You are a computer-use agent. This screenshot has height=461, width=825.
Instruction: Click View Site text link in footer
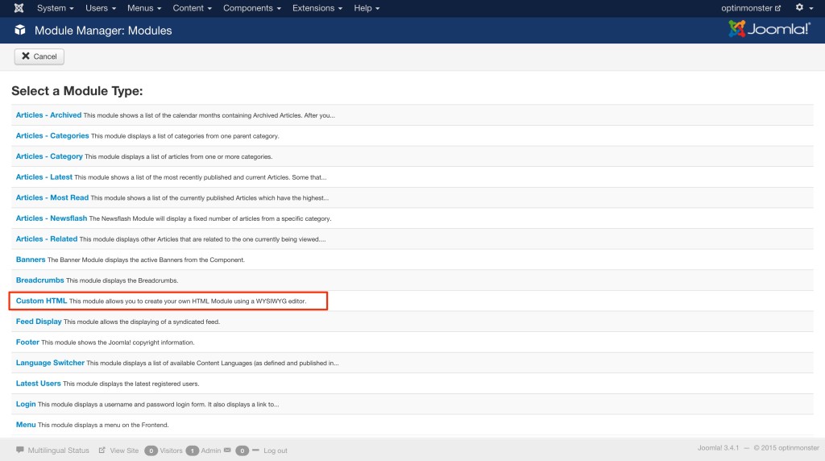tap(124, 451)
